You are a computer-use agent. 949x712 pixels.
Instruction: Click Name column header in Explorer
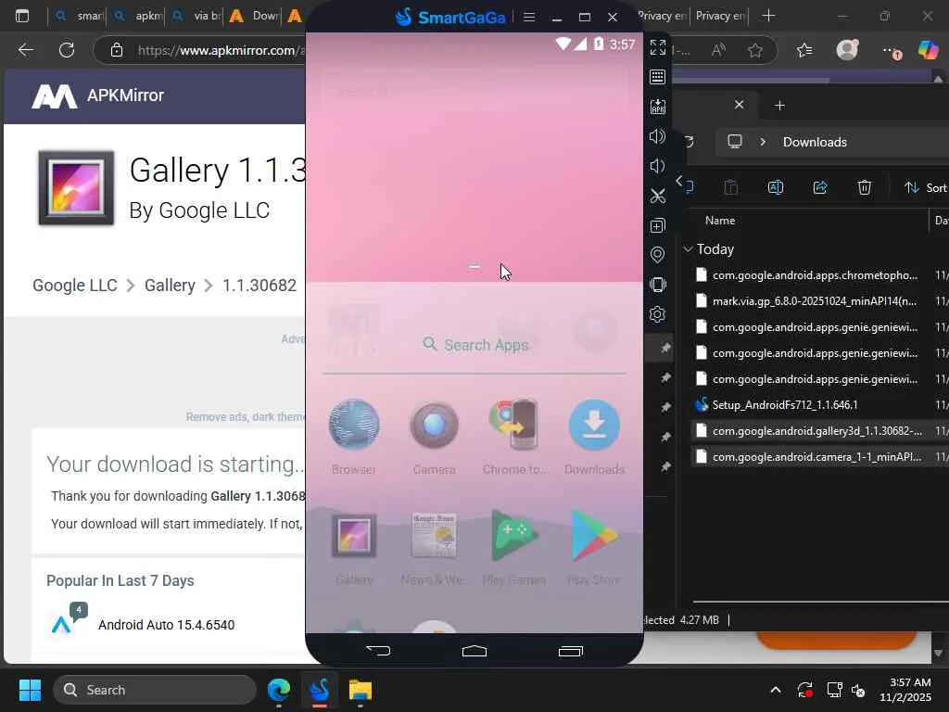tap(720, 221)
